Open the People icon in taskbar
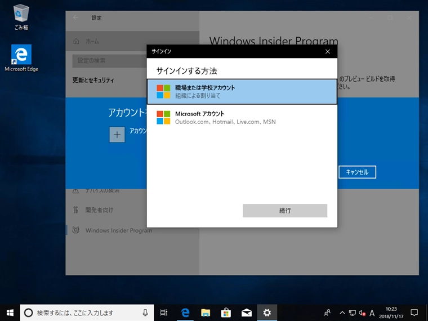Screen dimensions: 428x321 coord(327,313)
